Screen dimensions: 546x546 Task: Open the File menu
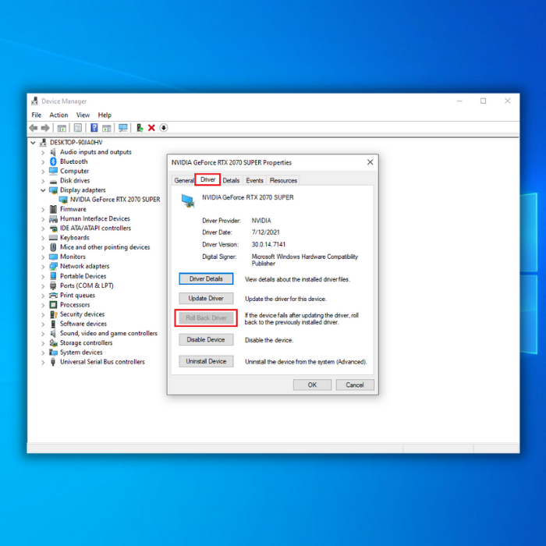click(36, 115)
